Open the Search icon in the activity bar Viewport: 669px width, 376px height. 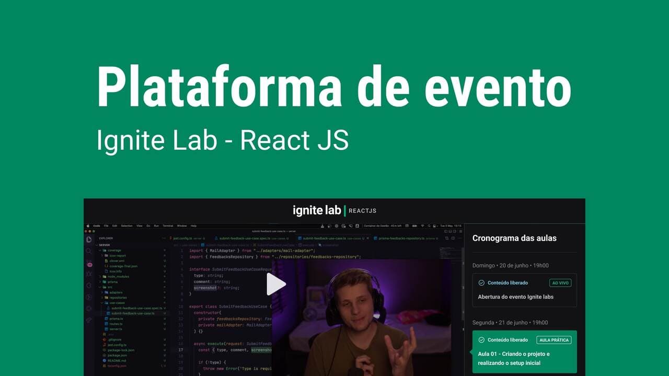pos(89,251)
